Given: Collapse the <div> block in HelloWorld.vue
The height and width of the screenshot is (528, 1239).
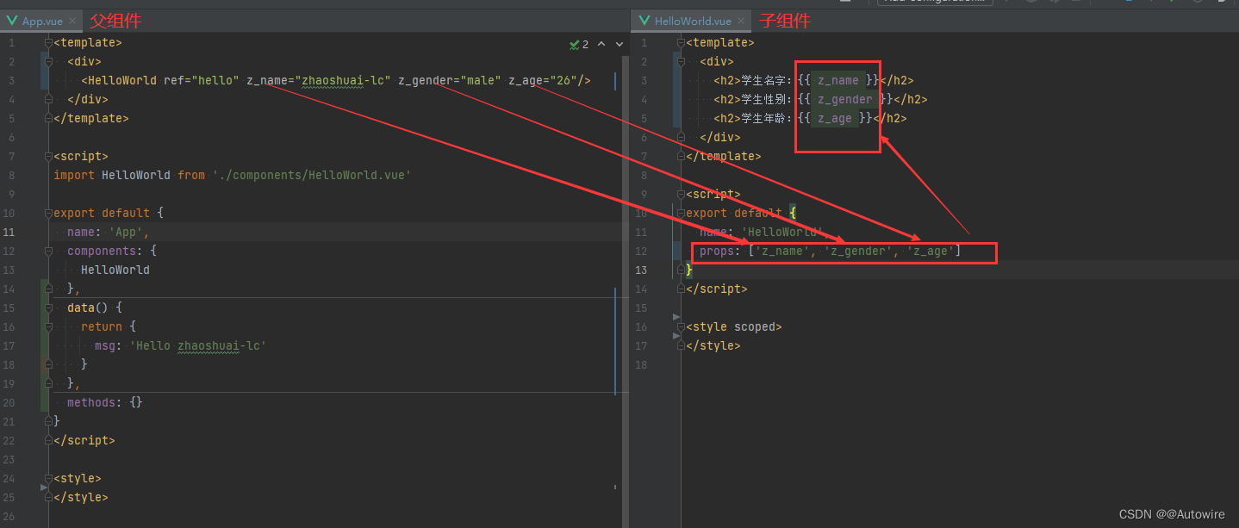Looking at the screenshot, I should [682, 61].
